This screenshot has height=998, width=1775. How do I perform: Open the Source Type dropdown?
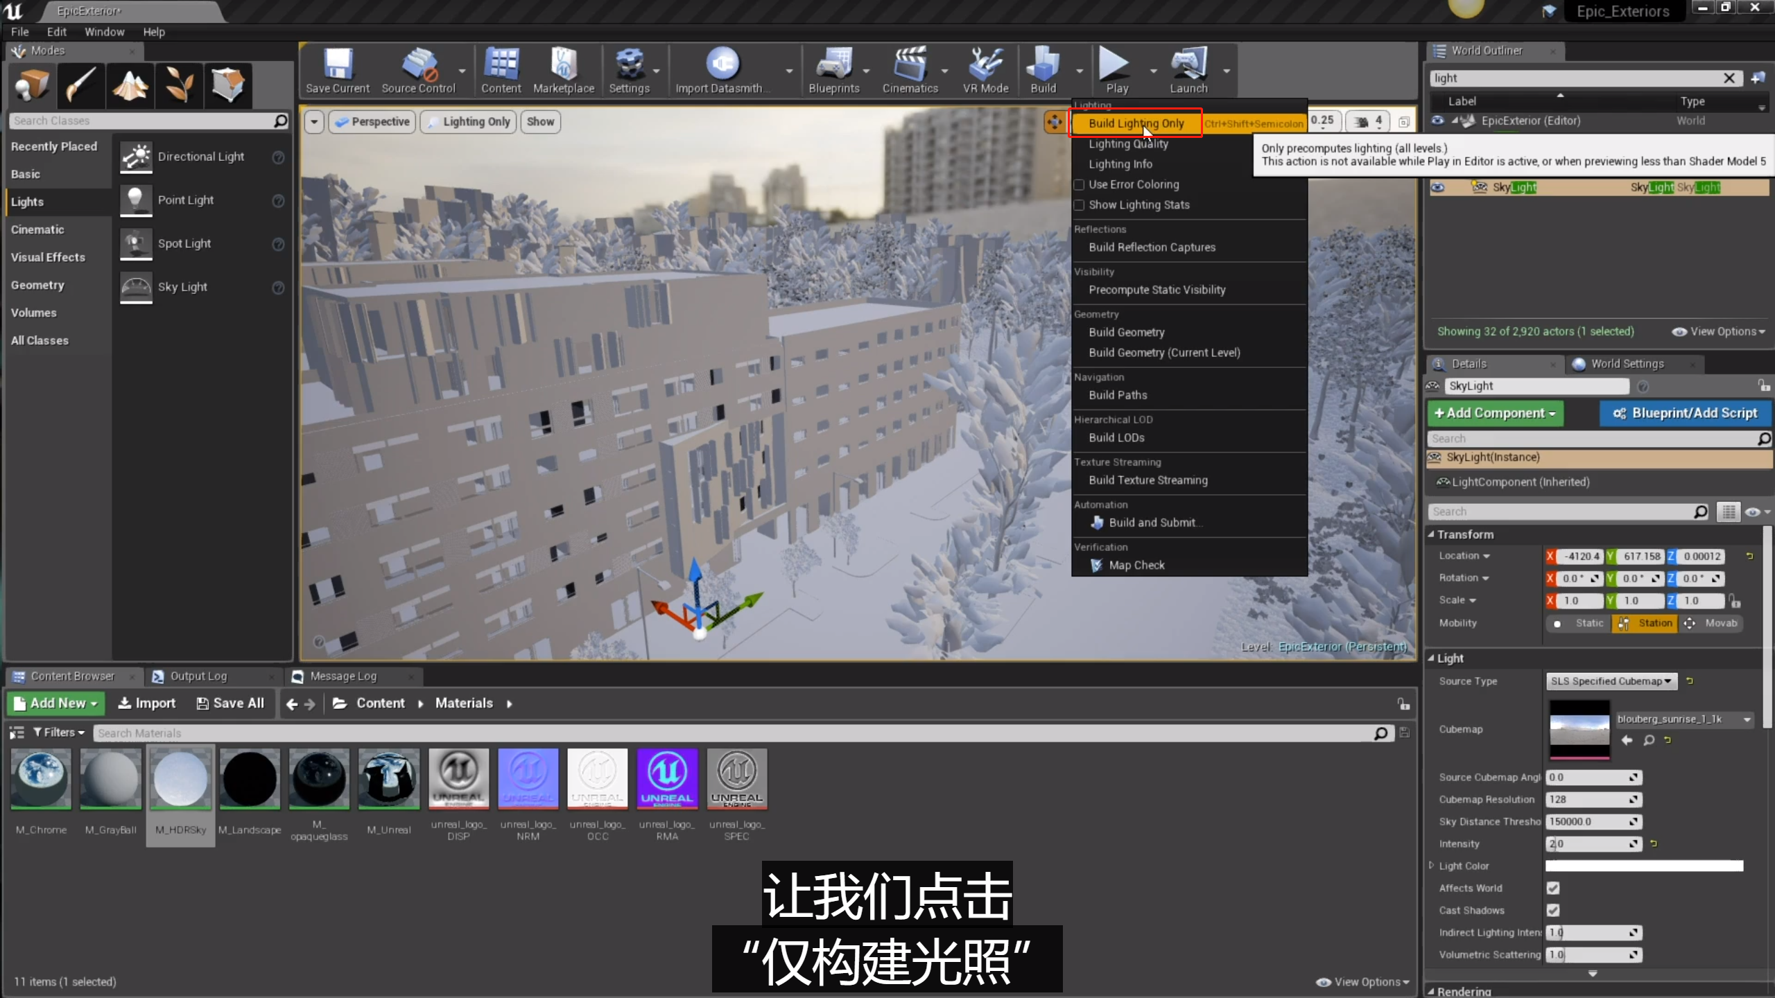pos(1611,681)
